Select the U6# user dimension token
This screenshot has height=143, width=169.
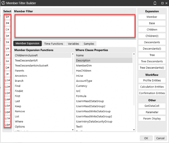click(x=7, y=112)
